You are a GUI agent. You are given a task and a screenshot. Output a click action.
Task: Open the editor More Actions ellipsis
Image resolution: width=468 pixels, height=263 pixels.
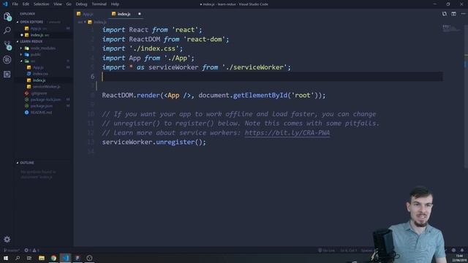click(463, 14)
